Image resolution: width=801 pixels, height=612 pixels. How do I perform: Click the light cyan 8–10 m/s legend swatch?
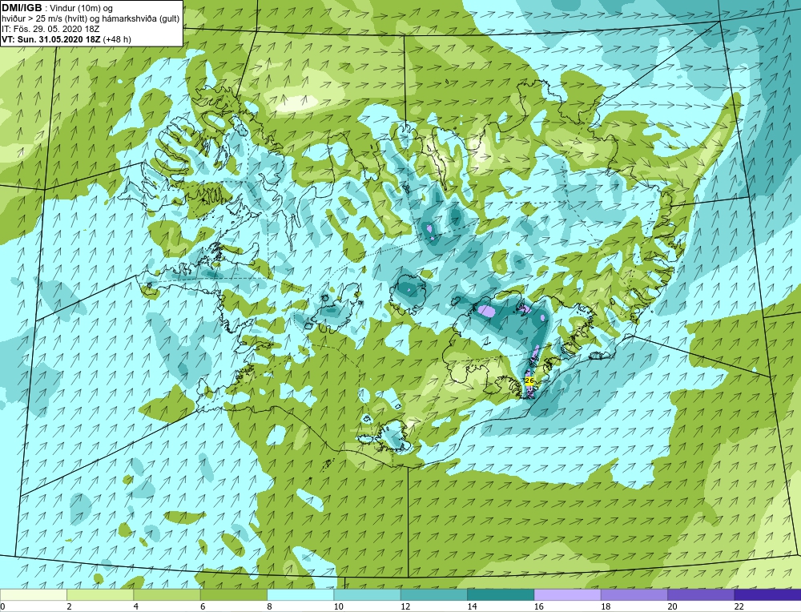tap(300, 595)
